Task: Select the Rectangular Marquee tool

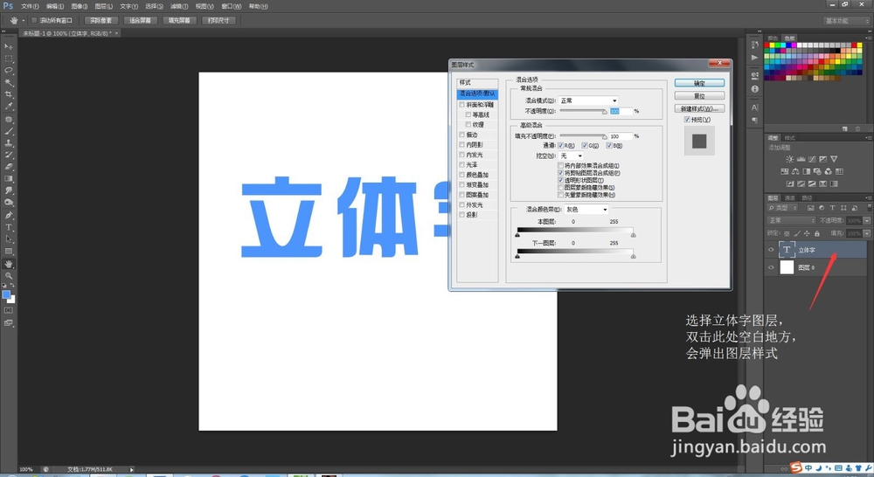Action: coord(9,59)
